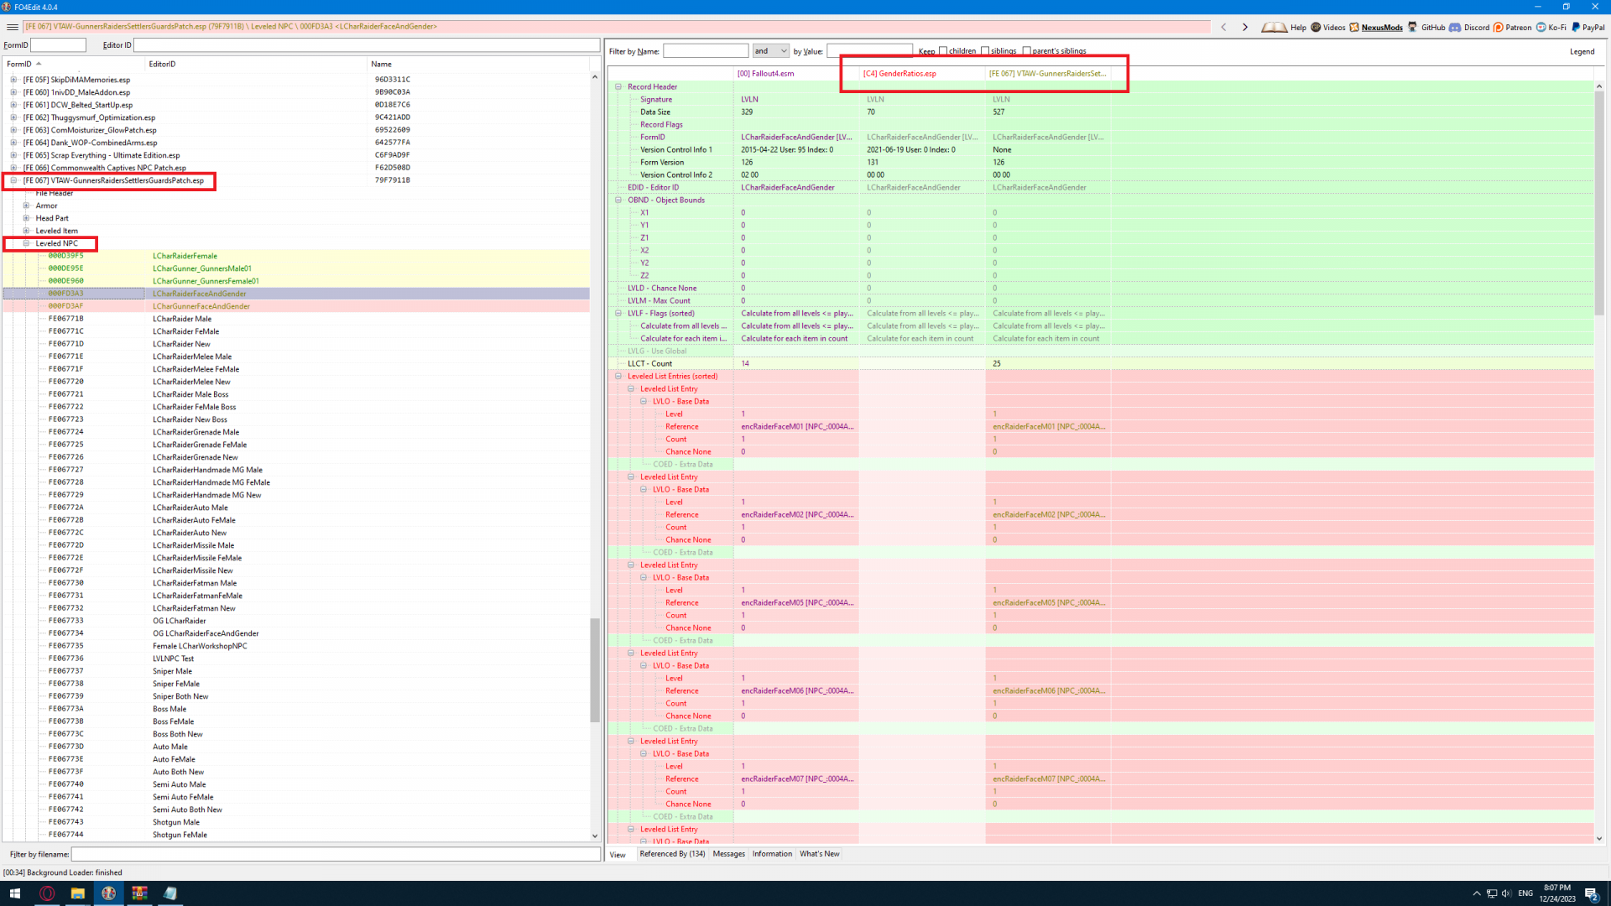1611x906 pixels.
Task: Check the parent's siblings checkbox
Action: pos(1026,51)
